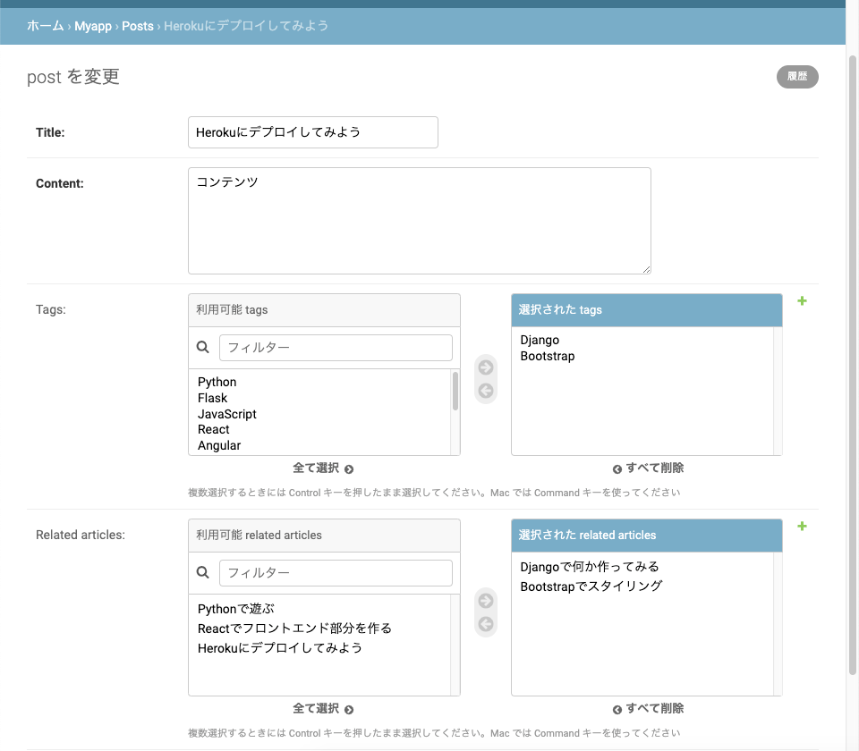Select Python in the available tags list

tap(217, 382)
